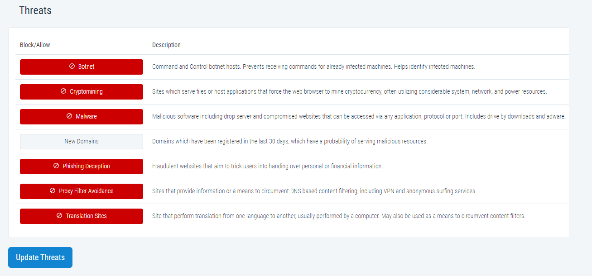The height and width of the screenshot is (276, 592).
Task: Toggle Proxy Filter Avoidance blocking
Action: coord(82,191)
